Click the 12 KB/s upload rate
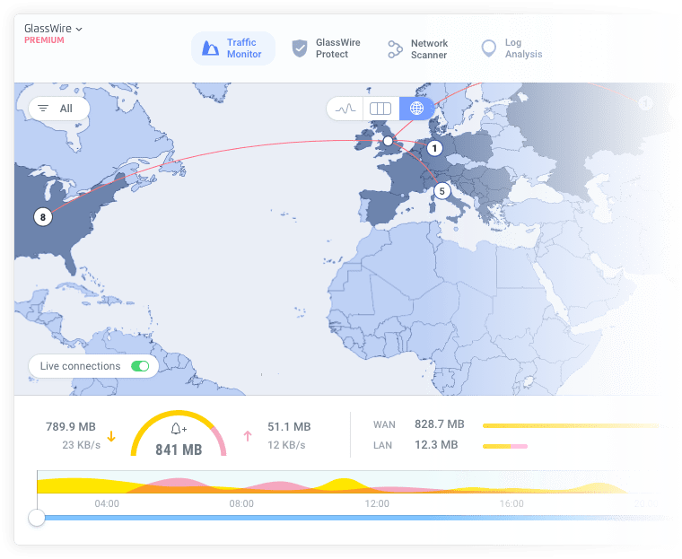 click(286, 445)
